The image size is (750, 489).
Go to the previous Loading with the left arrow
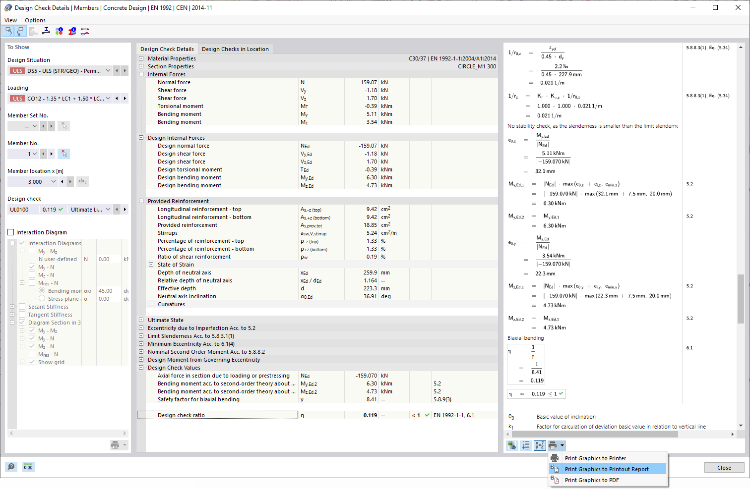coord(117,98)
